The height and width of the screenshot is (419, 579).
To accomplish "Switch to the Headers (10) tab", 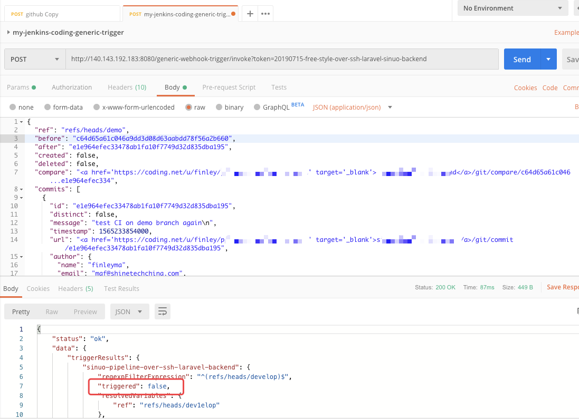I will [127, 87].
